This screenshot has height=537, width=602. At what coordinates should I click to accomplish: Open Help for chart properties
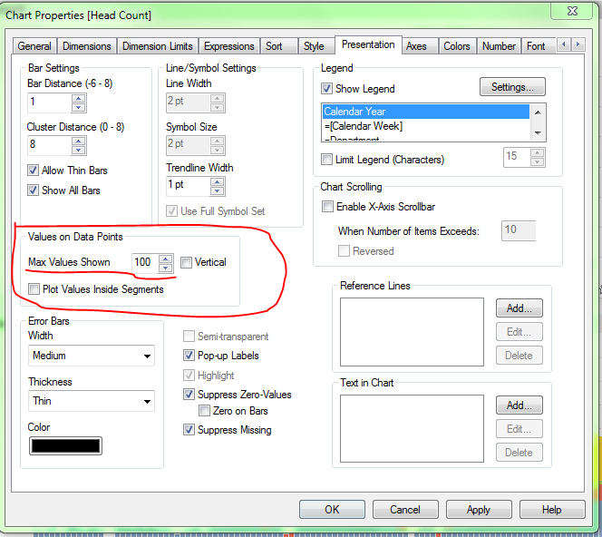pos(552,510)
